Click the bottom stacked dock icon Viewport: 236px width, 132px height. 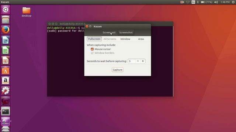6,129
